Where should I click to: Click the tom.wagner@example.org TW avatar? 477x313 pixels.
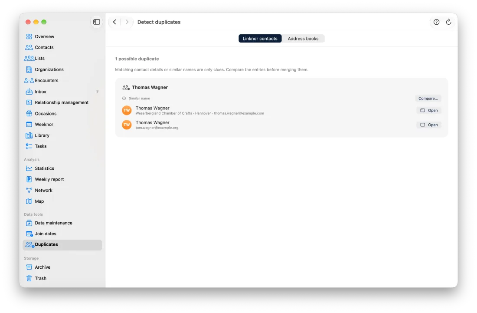(x=127, y=125)
